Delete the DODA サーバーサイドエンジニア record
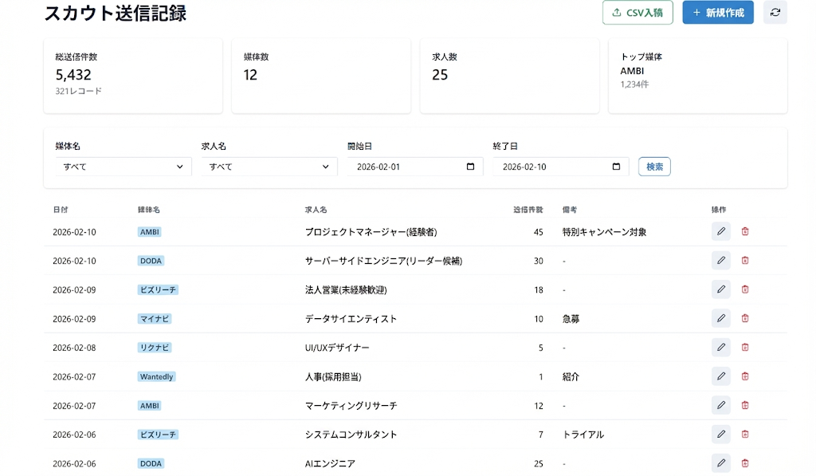Viewport: 816px width, 476px height. point(745,261)
